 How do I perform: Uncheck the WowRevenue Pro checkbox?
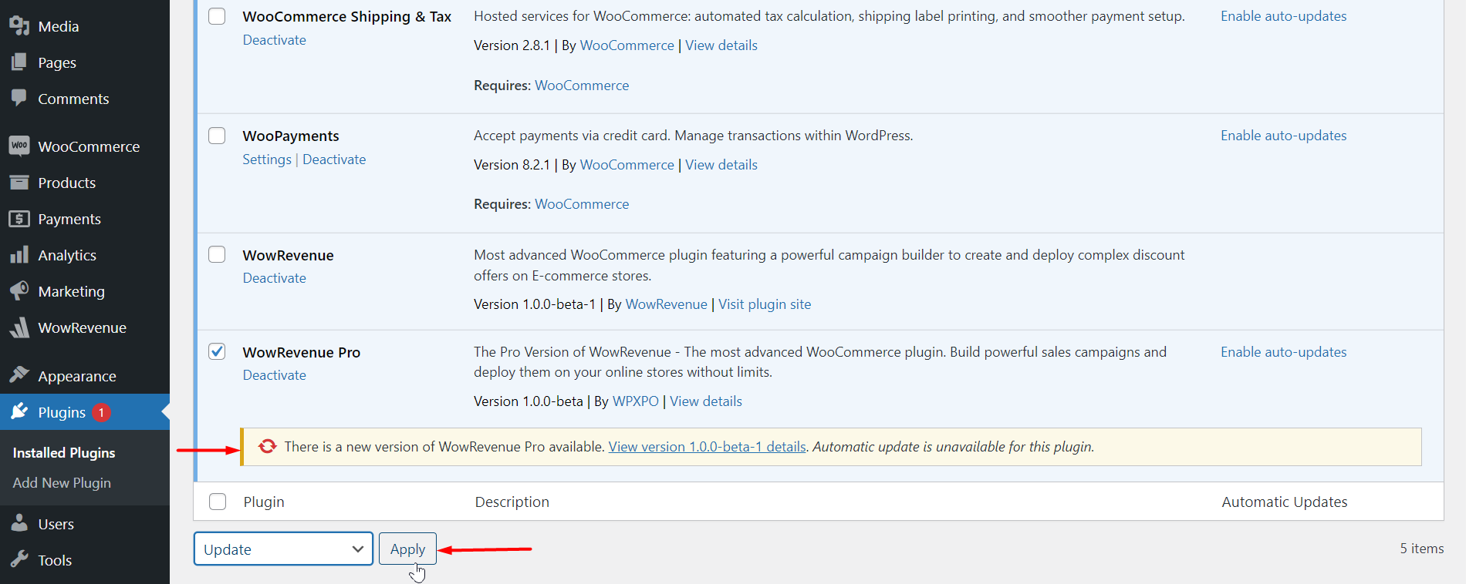[217, 351]
